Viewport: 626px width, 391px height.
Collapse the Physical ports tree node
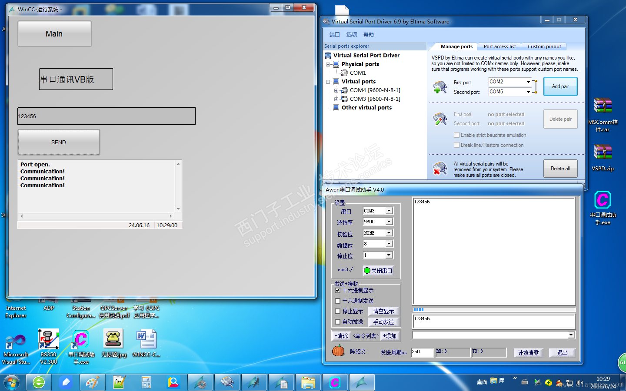328,64
